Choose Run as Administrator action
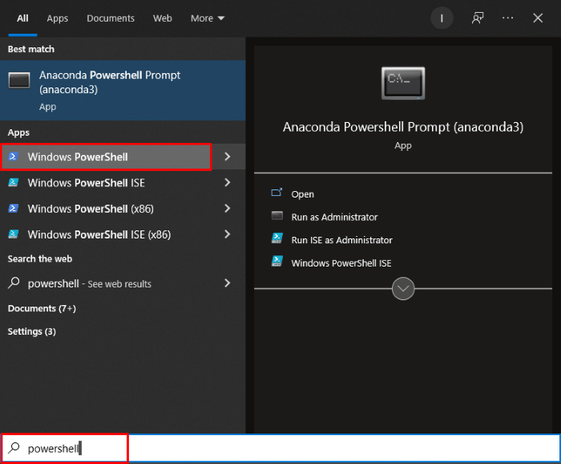 point(334,217)
